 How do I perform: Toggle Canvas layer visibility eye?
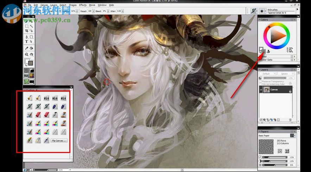261,90
